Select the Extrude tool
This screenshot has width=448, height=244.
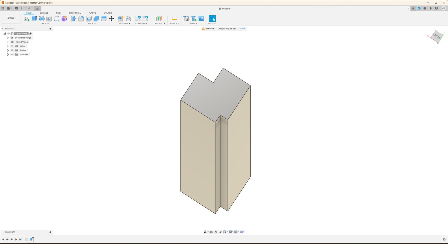click(x=34, y=18)
